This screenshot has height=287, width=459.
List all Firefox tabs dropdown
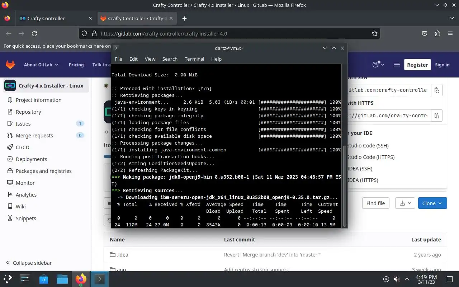(451, 18)
